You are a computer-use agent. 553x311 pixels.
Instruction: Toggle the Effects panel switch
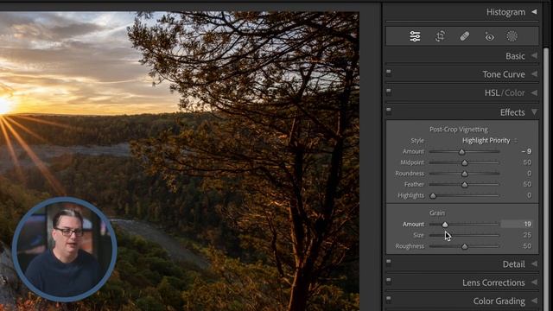point(389,110)
